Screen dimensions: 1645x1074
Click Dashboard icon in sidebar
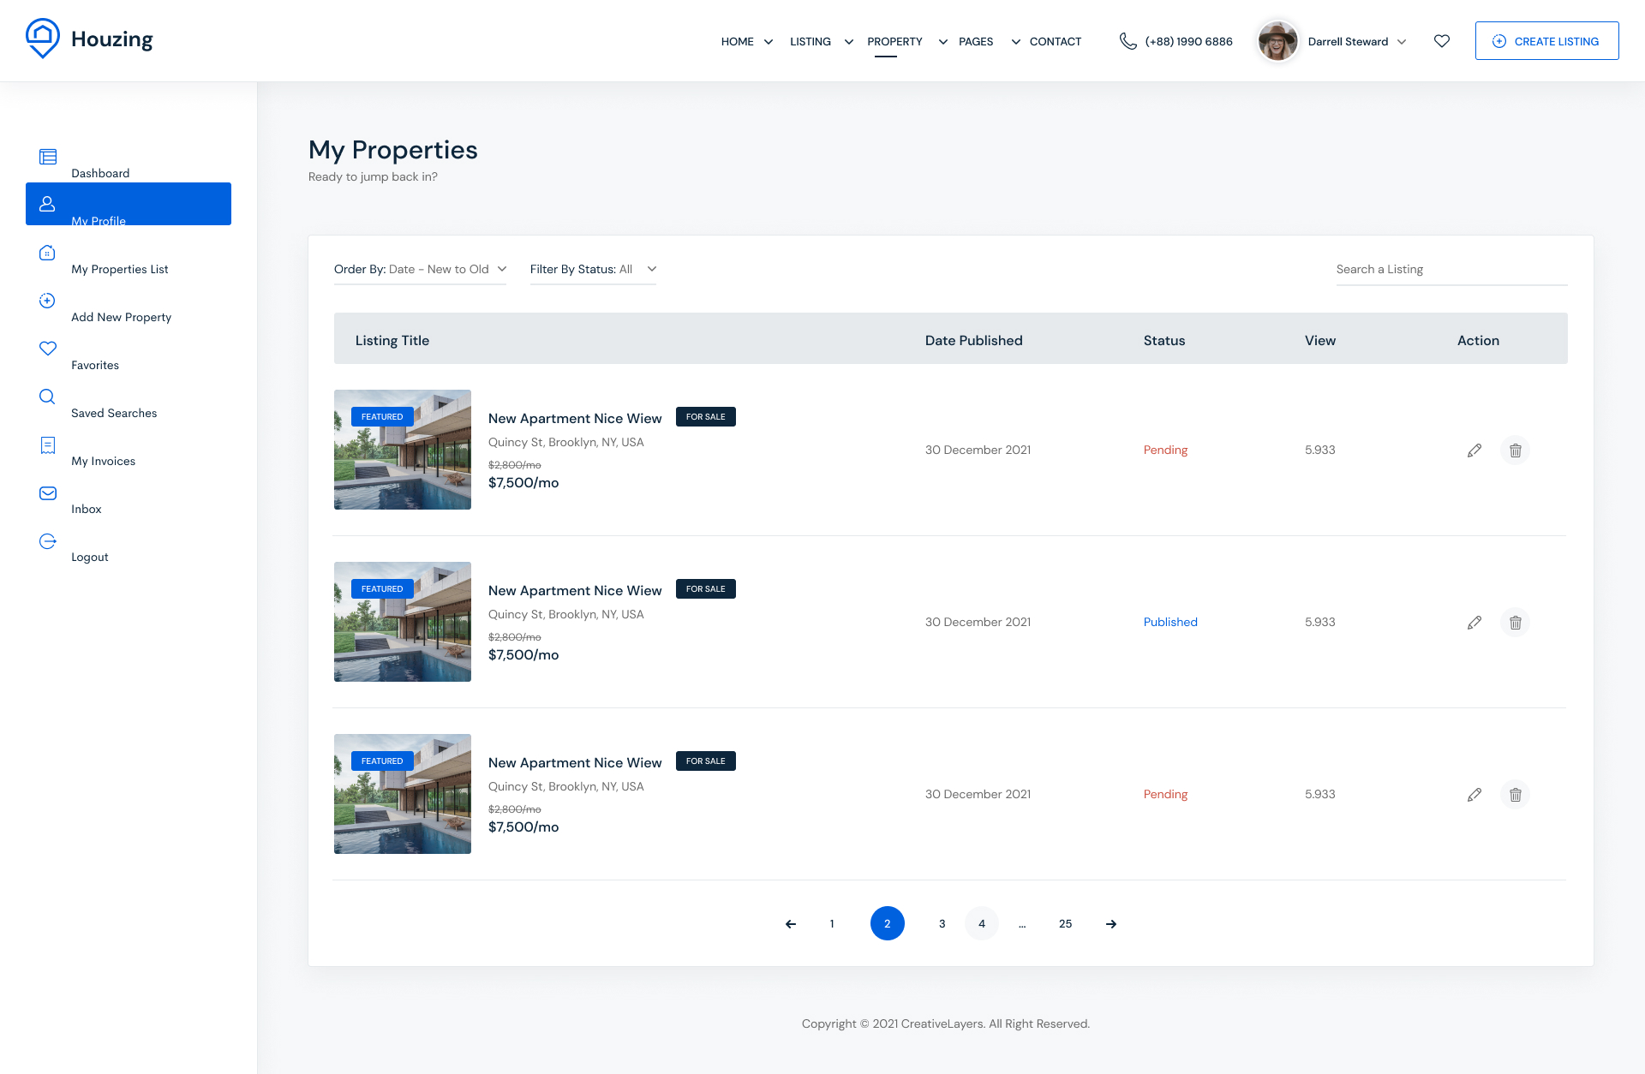(48, 157)
